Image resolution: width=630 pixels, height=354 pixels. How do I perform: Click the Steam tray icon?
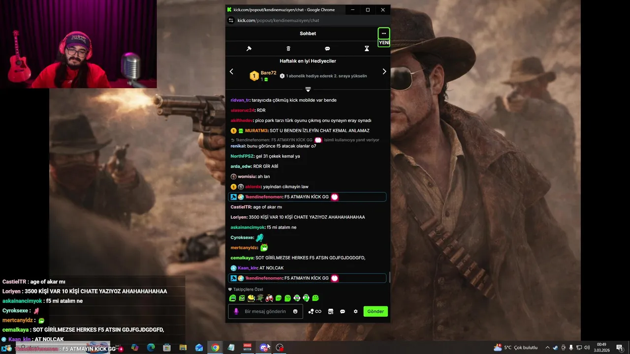click(x=556, y=348)
